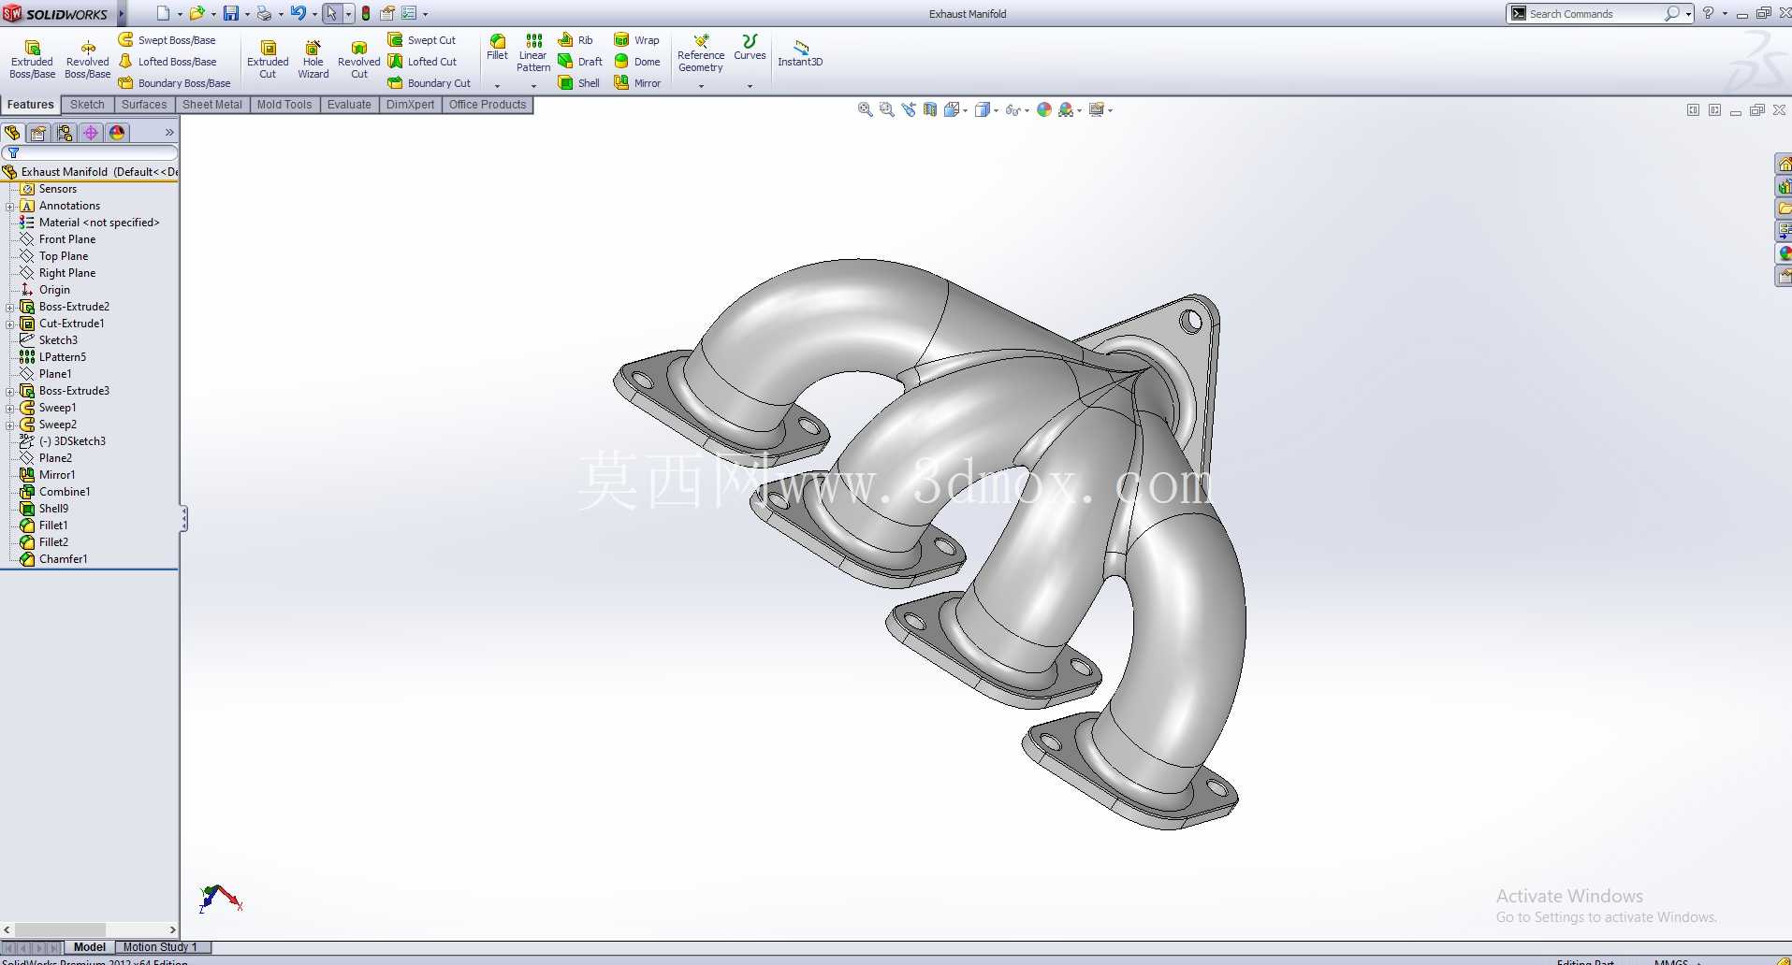Switch to the Surfaces tab
The image size is (1792, 965).
pyautogui.click(x=144, y=105)
